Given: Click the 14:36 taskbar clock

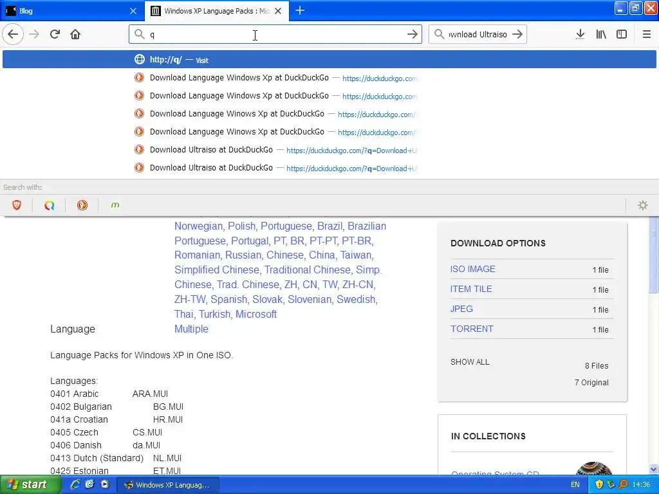Looking at the screenshot, I should tap(641, 485).
